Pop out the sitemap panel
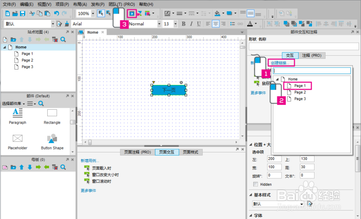Image resolution: width=361 pixels, height=219 pixels. tap(67, 32)
